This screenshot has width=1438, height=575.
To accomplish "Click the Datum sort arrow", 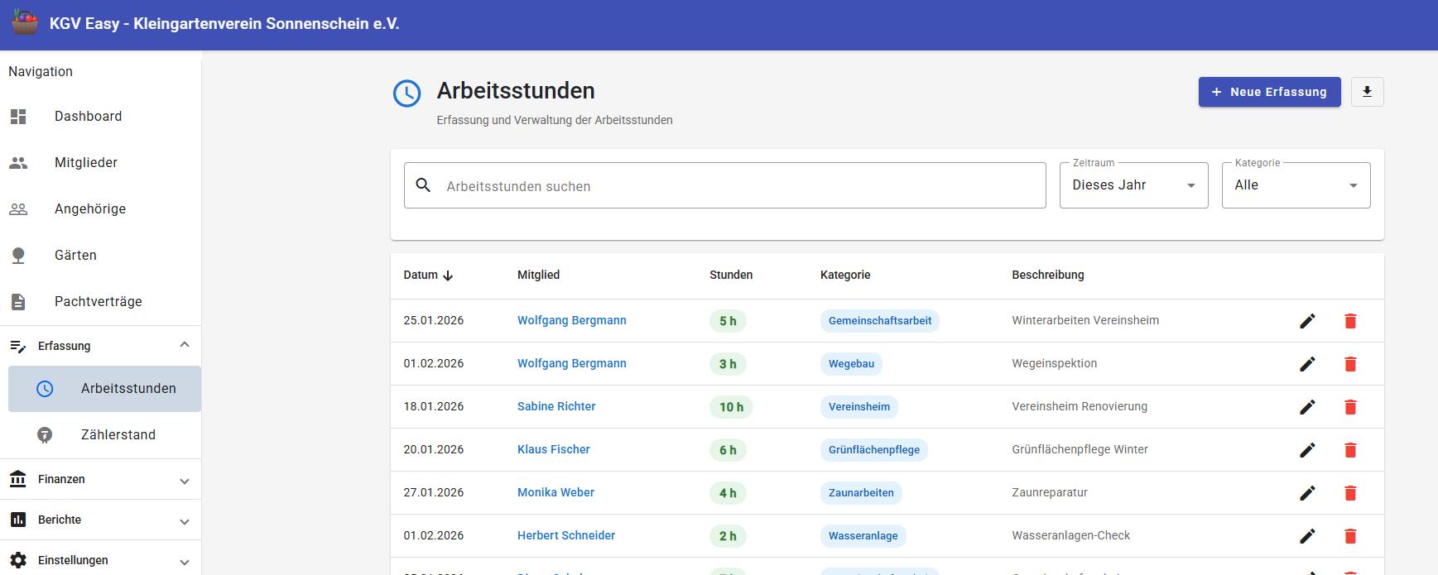I will coord(448,276).
